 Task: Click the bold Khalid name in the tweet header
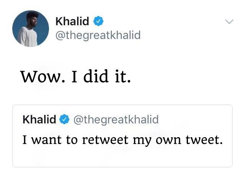click(x=72, y=21)
